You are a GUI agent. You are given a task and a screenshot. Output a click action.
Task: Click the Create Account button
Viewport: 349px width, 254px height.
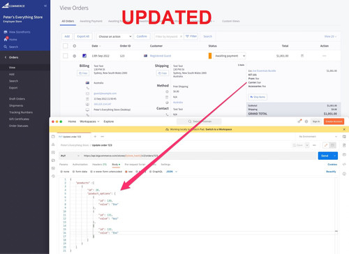click(x=334, y=121)
